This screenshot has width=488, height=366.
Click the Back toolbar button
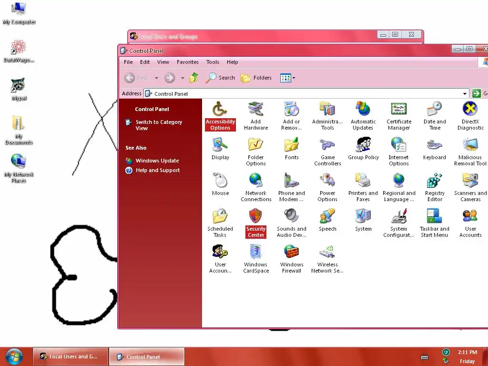[x=137, y=78]
